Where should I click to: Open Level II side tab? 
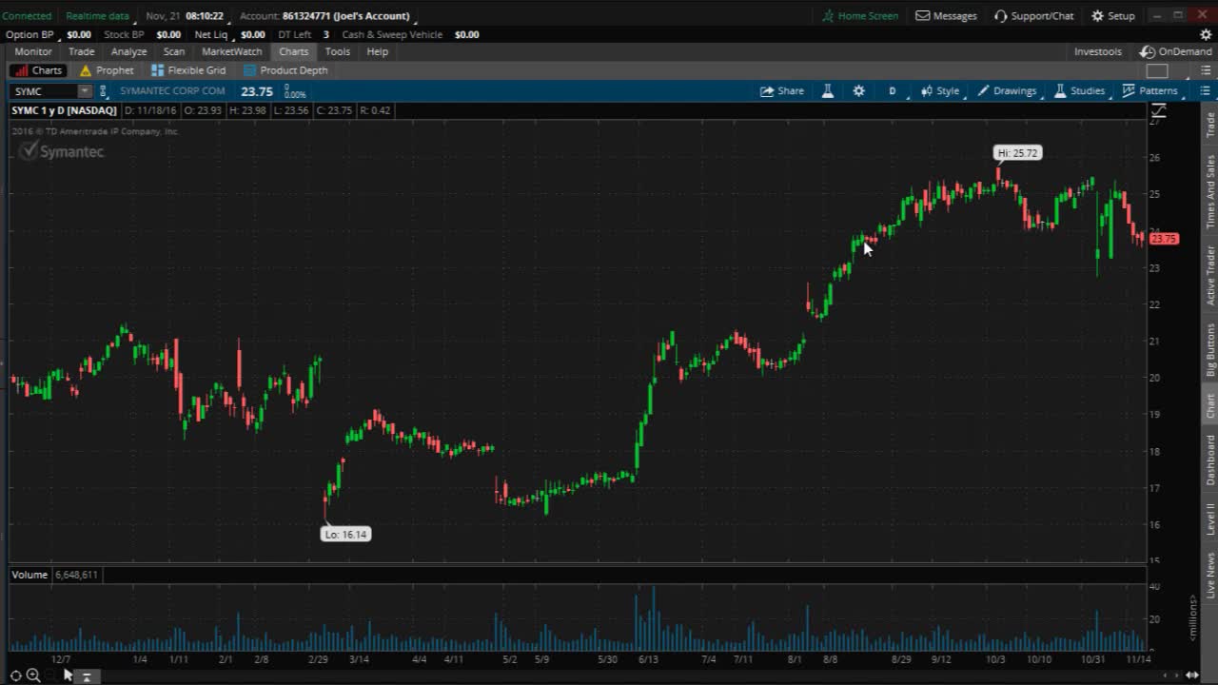1210,519
